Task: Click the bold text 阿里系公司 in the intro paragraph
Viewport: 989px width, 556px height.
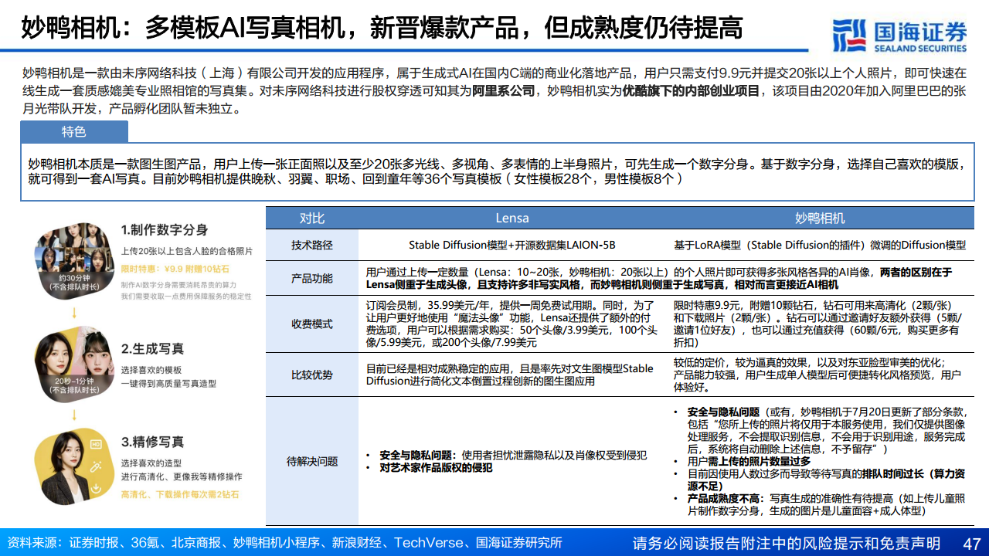Action: [x=505, y=92]
